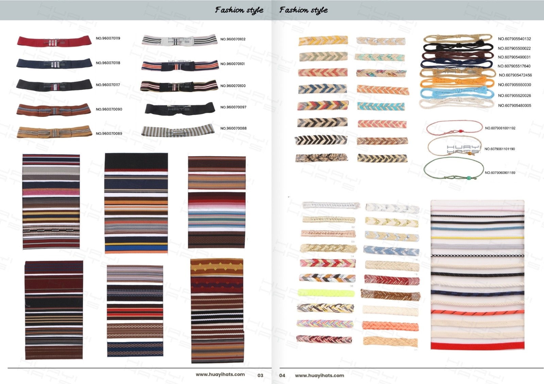Click the light blue cord band NO.607905520026

pyautogui.click(x=457, y=93)
